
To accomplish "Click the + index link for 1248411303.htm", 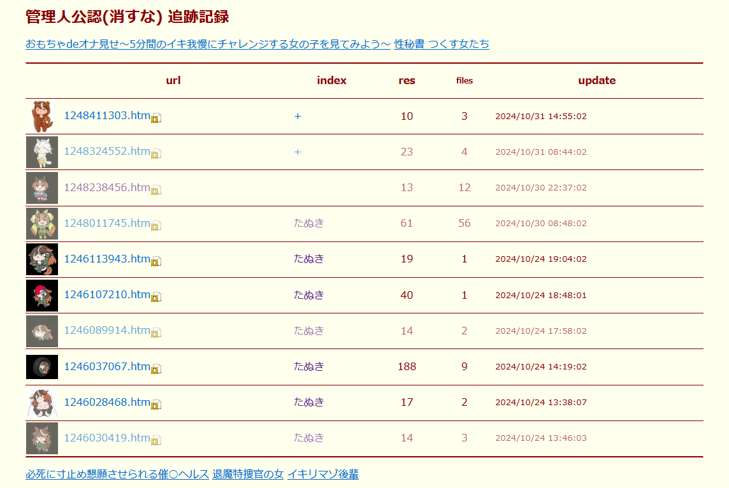I will click(x=298, y=116).
